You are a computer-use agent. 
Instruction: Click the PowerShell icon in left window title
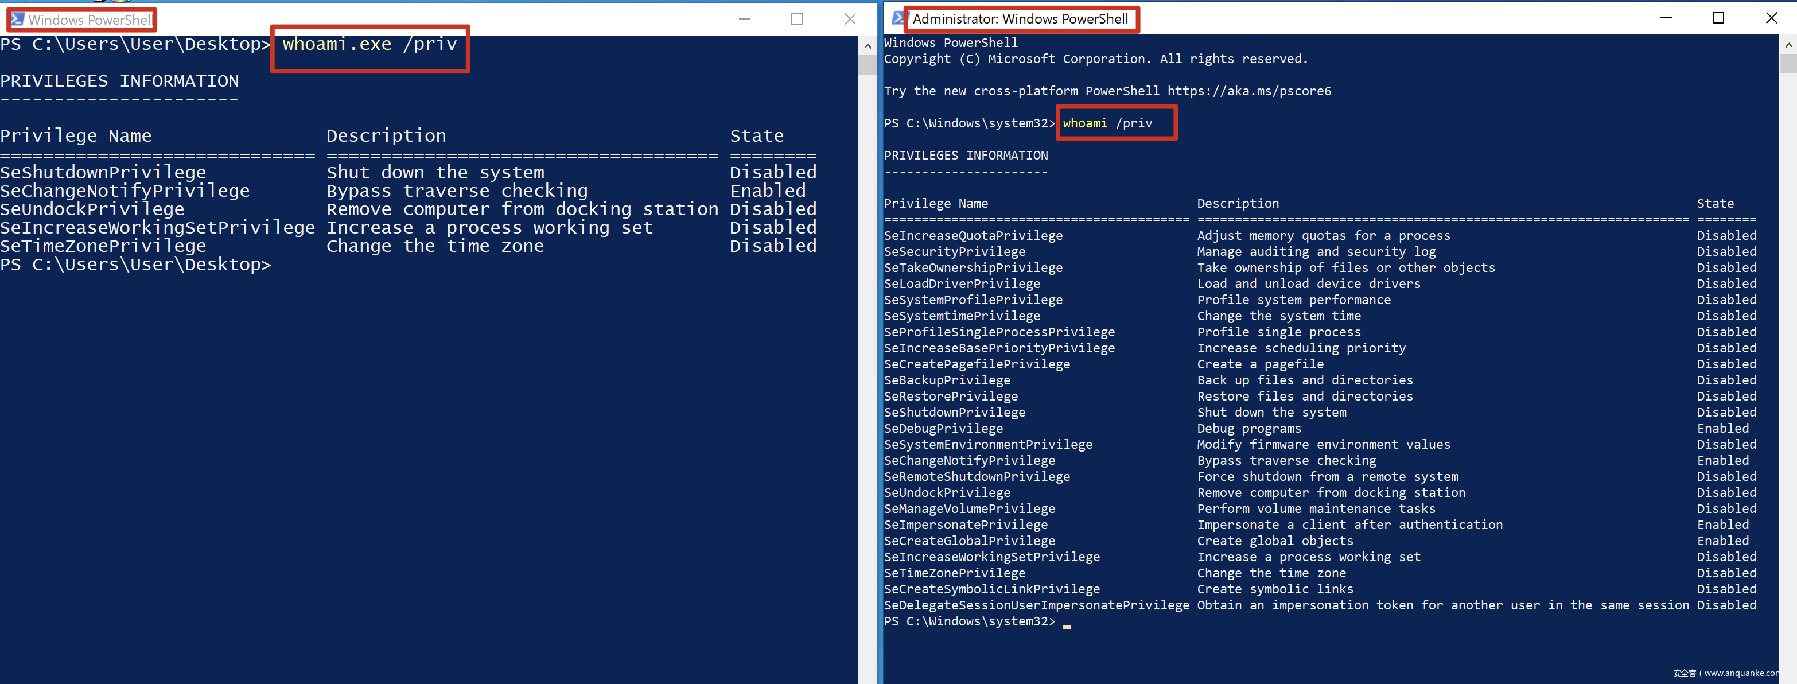tap(17, 20)
